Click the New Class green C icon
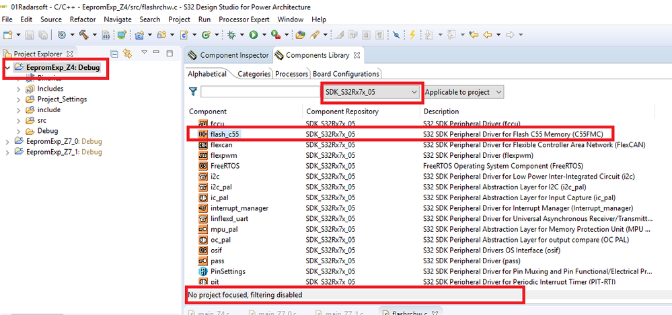 (206, 35)
